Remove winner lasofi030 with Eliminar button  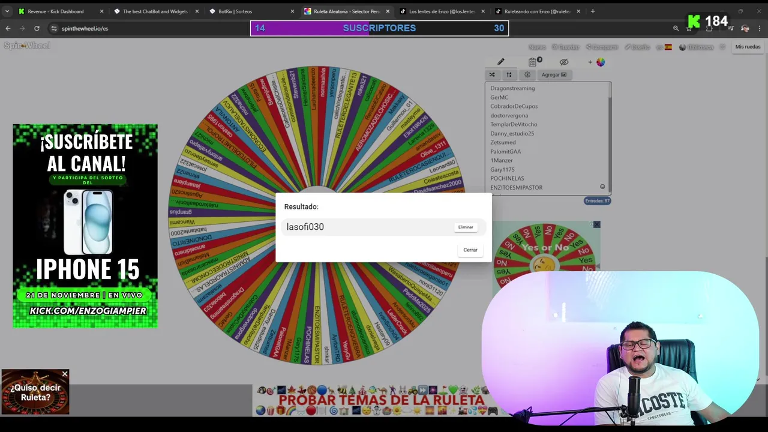[x=466, y=227]
